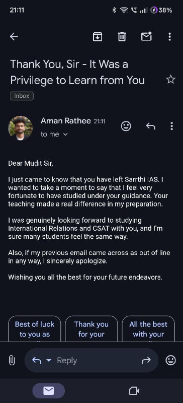Expand the 'to me' recipient details
183x403 pixels.
pyautogui.click(x=54, y=134)
